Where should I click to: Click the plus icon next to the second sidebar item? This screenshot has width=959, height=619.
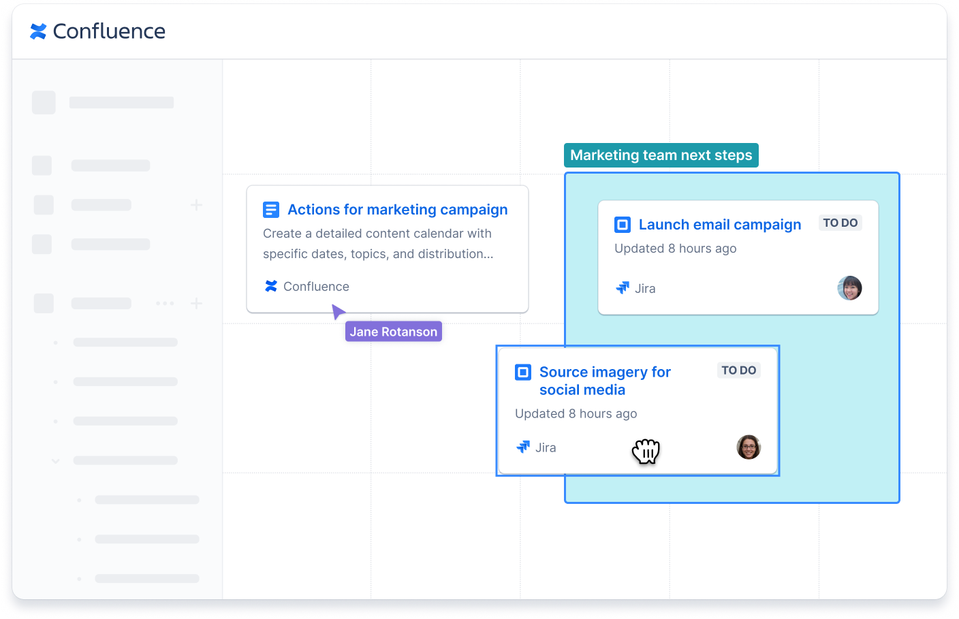[x=195, y=204]
